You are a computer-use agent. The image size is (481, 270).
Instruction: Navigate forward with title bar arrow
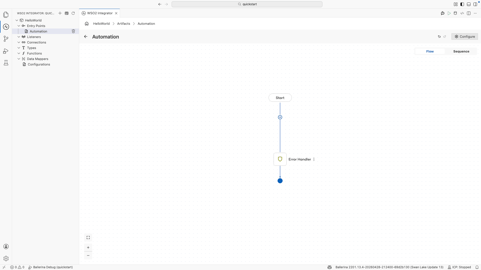pyautogui.click(x=166, y=4)
